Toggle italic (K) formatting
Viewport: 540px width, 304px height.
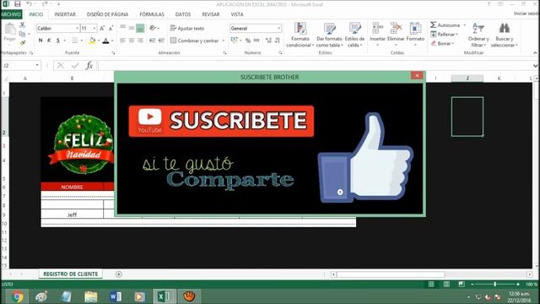(49, 41)
